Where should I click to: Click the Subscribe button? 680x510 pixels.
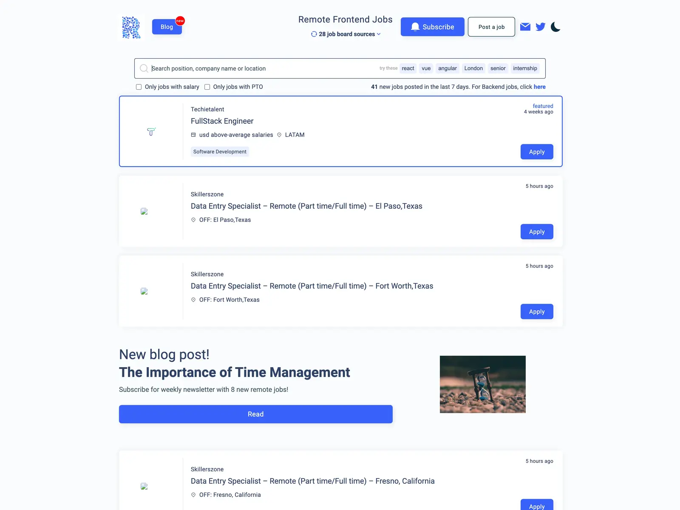coord(433,27)
